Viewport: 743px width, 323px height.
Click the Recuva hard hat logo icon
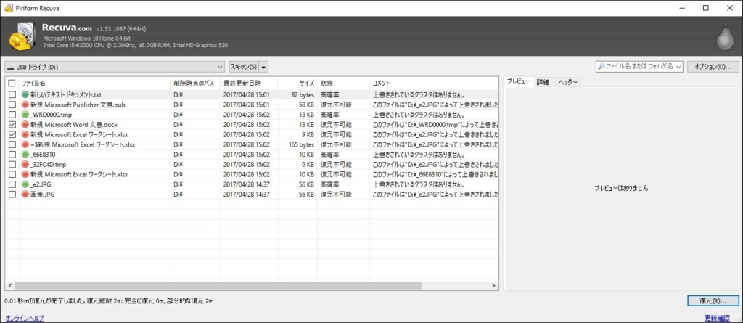pyautogui.click(x=23, y=36)
